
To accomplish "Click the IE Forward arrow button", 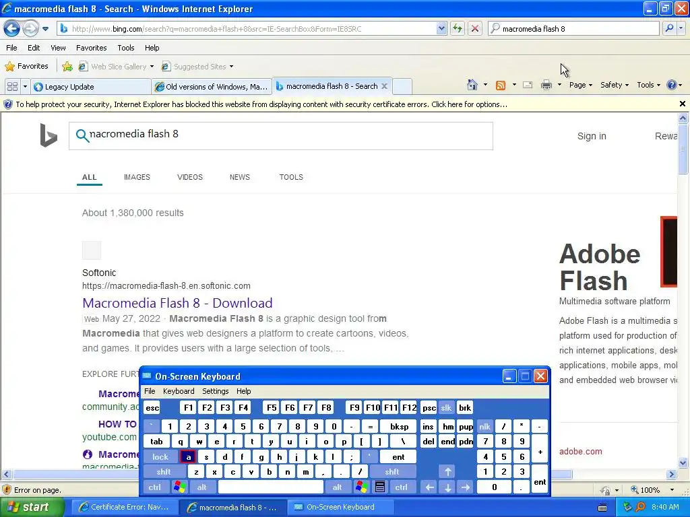I will (x=30, y=28).
